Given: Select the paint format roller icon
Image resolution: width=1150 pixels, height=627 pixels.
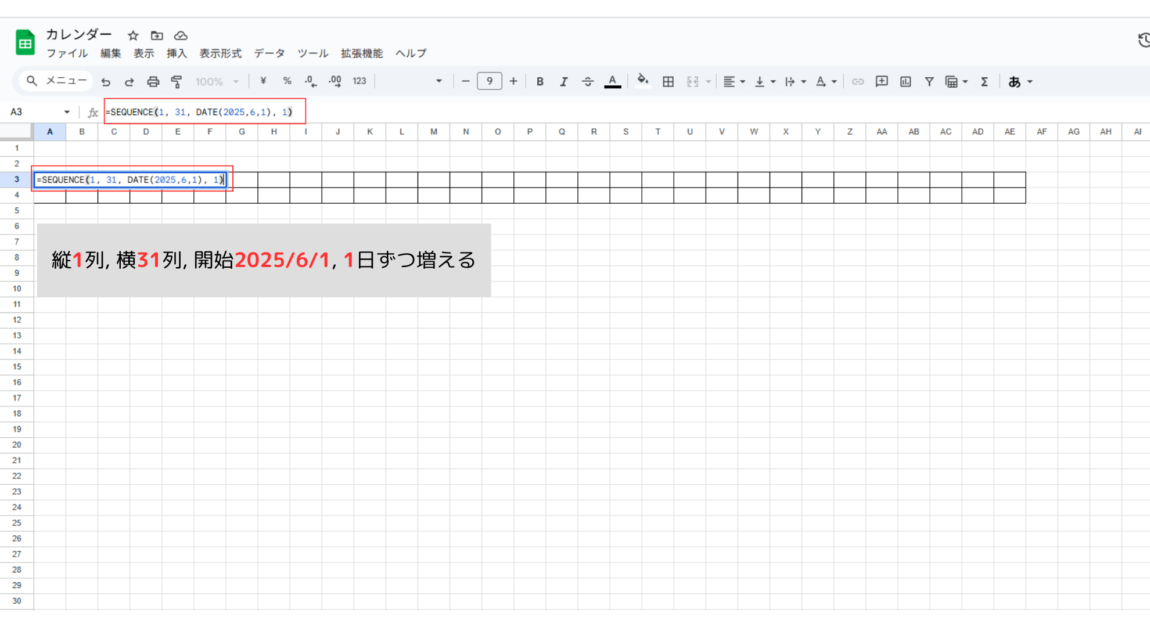Looking at the screenshot, I should coord(177,82).
